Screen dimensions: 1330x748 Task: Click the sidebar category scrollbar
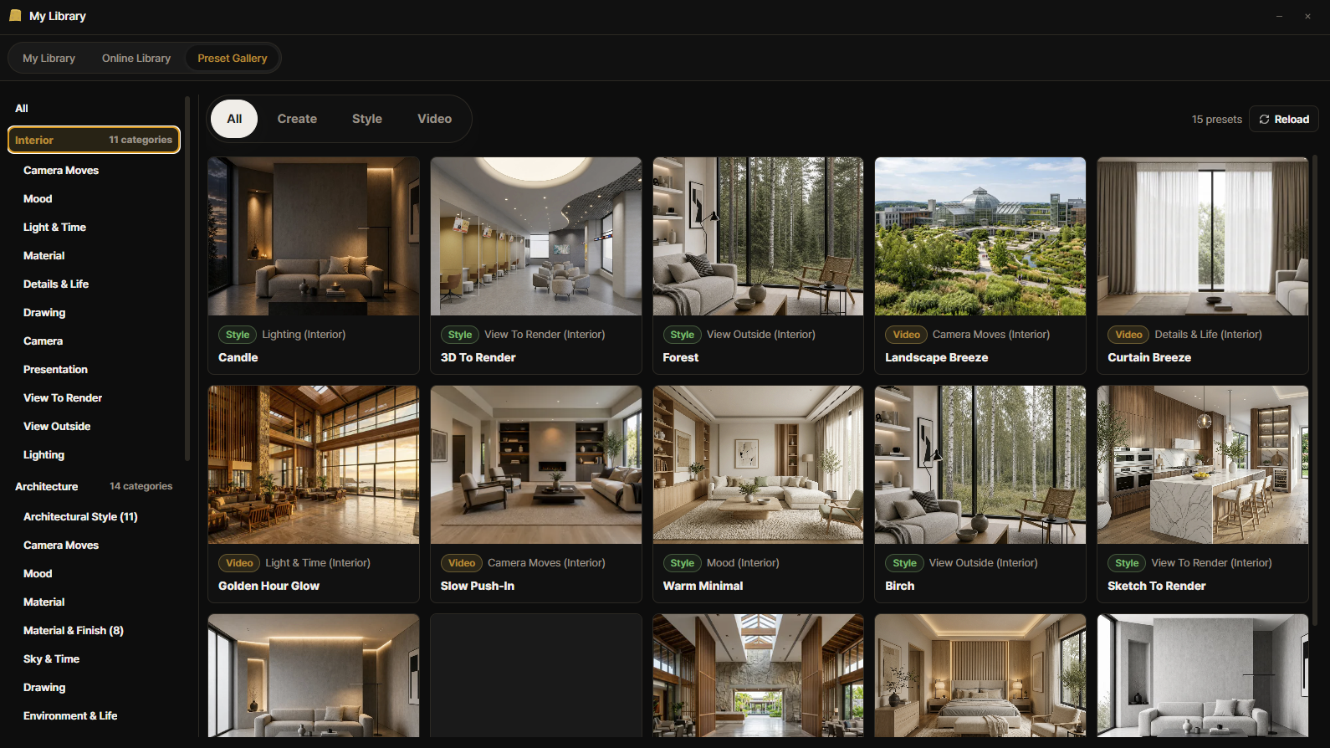187,279
